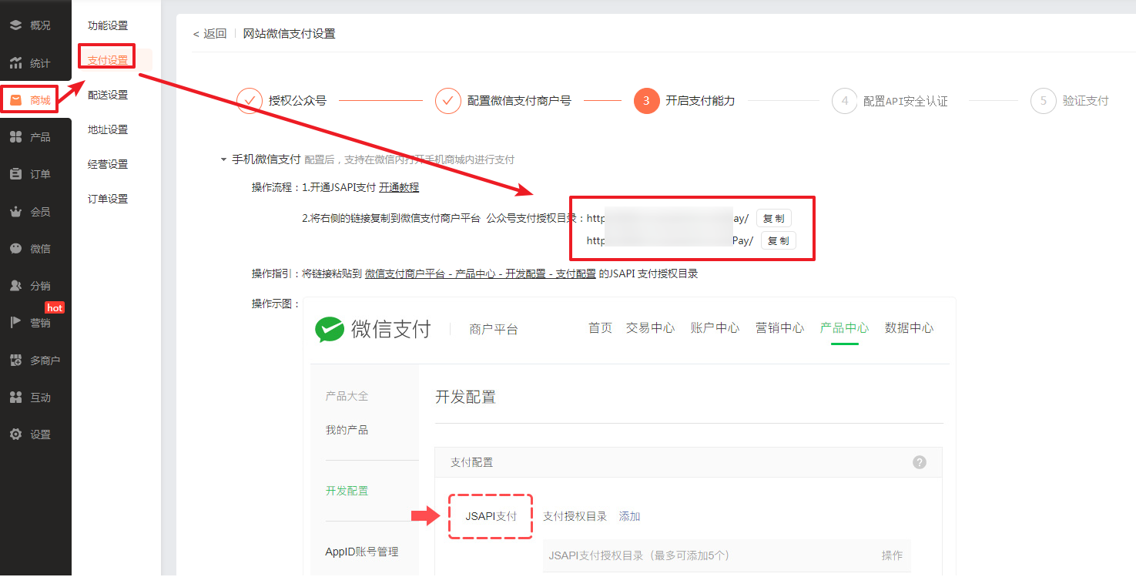The height and width of the screenshot is (577, 1136).
Task: Click the 支付配置 section header
Action: coord(471,462)
